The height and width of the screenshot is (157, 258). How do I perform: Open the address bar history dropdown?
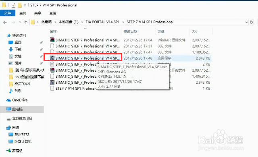click(x=246, y=22)
